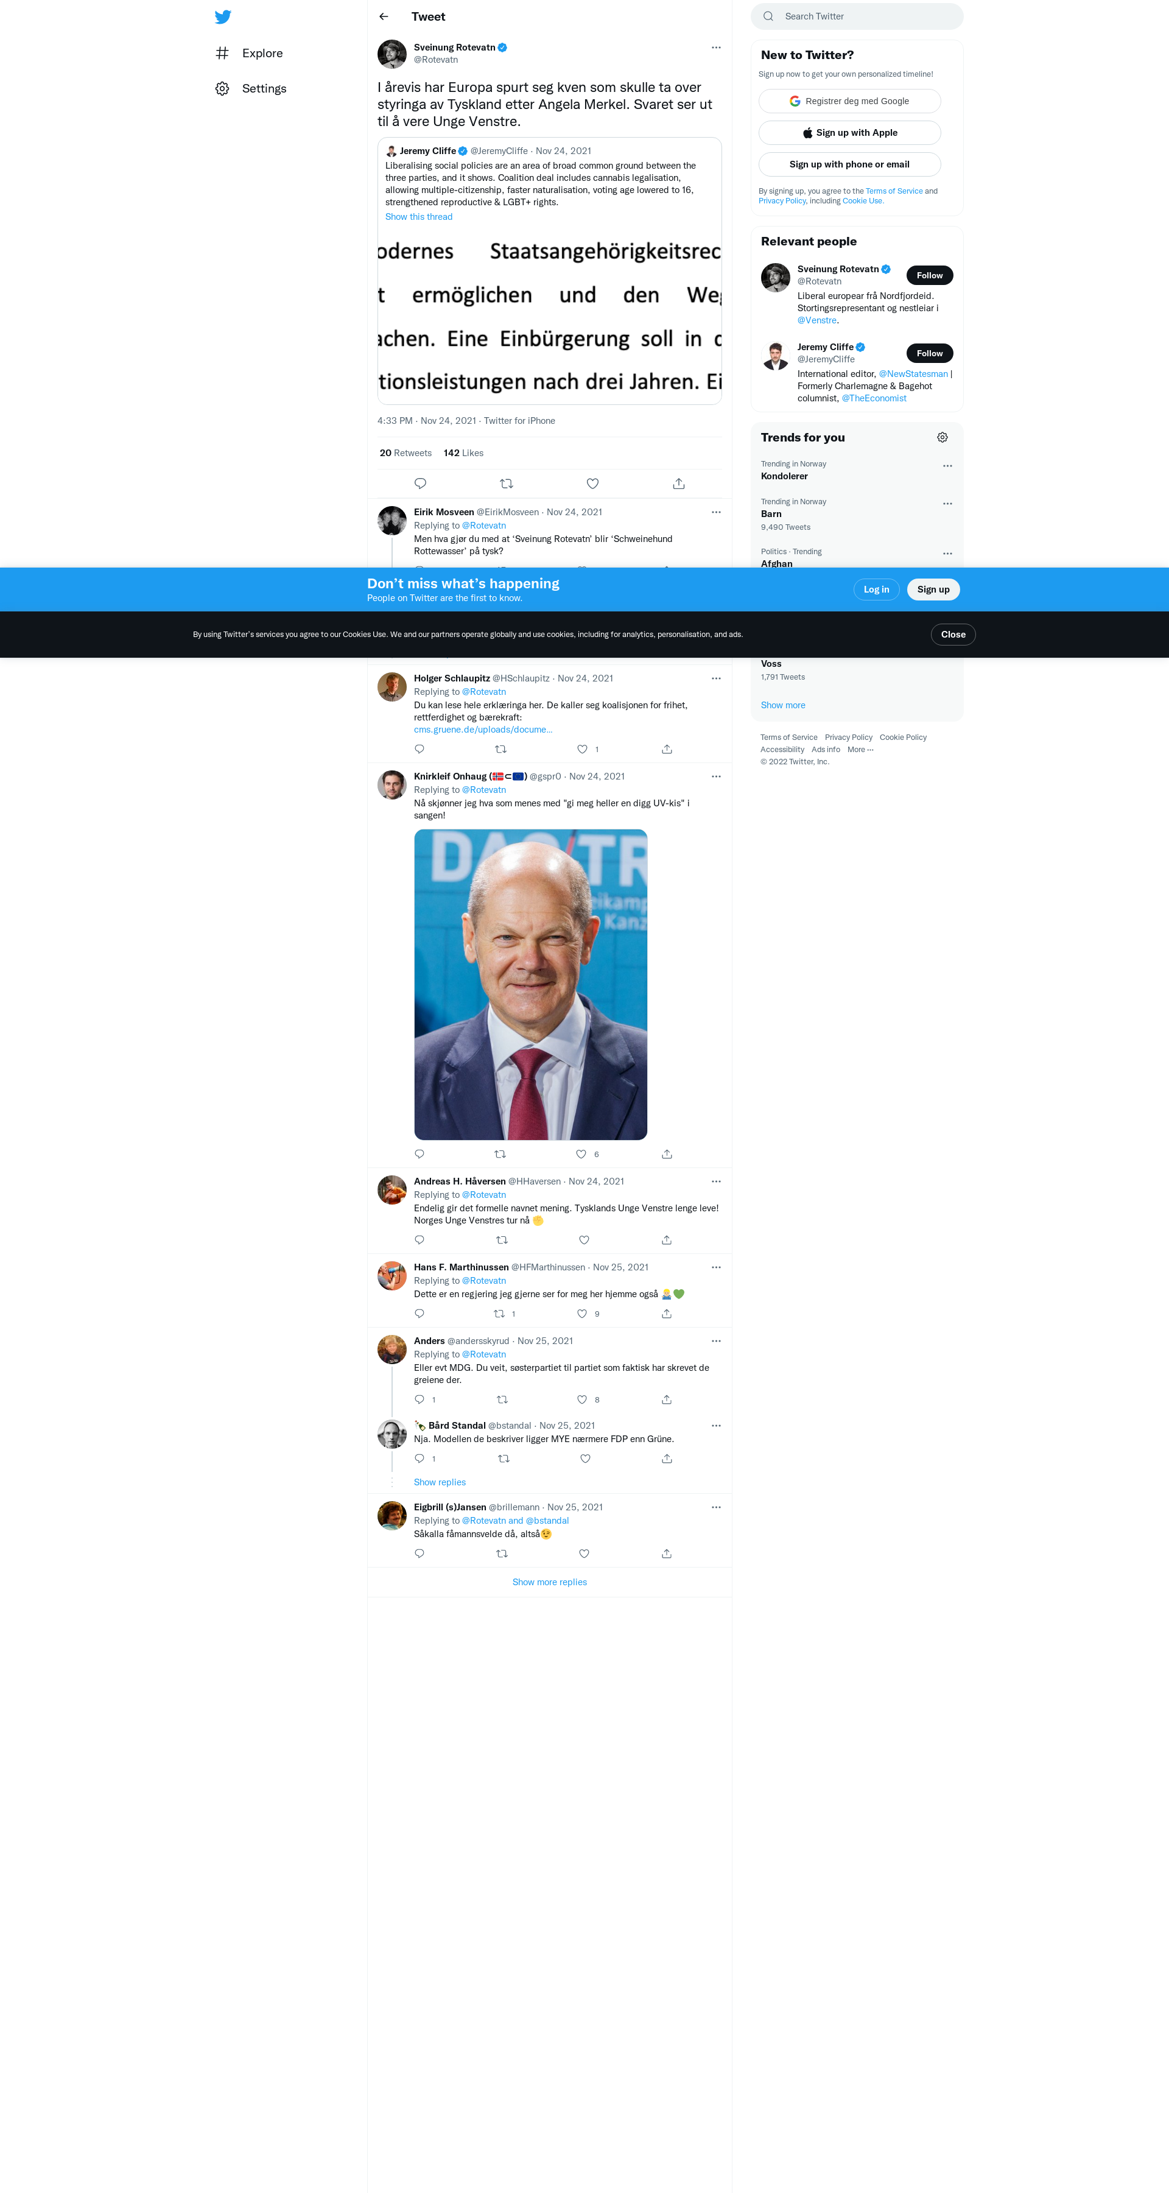Like Anders's reply

pos(583,1399)
